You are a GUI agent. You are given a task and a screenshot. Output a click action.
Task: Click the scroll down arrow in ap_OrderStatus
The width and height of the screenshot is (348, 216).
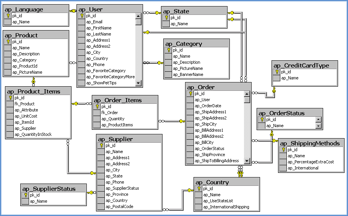click(318, 126)
